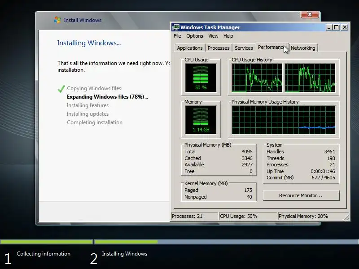Screen dimensions: 359x269
Task: Click the 'Installing Windows...' heading
Action: coord(89,43)
